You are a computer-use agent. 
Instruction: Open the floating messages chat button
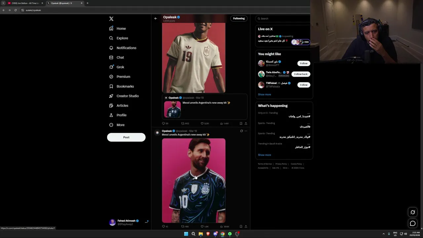(x=413, y=223)
